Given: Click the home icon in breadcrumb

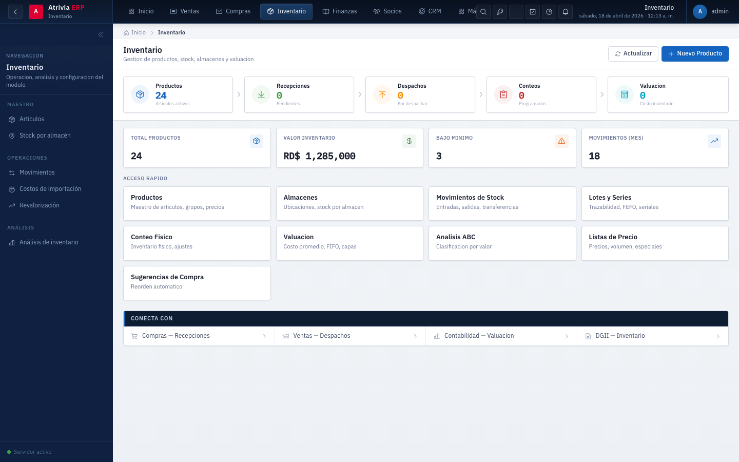Looking at the screenshot, I should click(x=126, y=33).
